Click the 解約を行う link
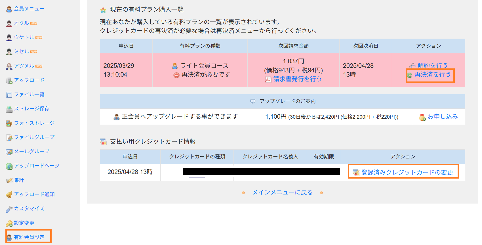482x245 pixels. point(432,66)
